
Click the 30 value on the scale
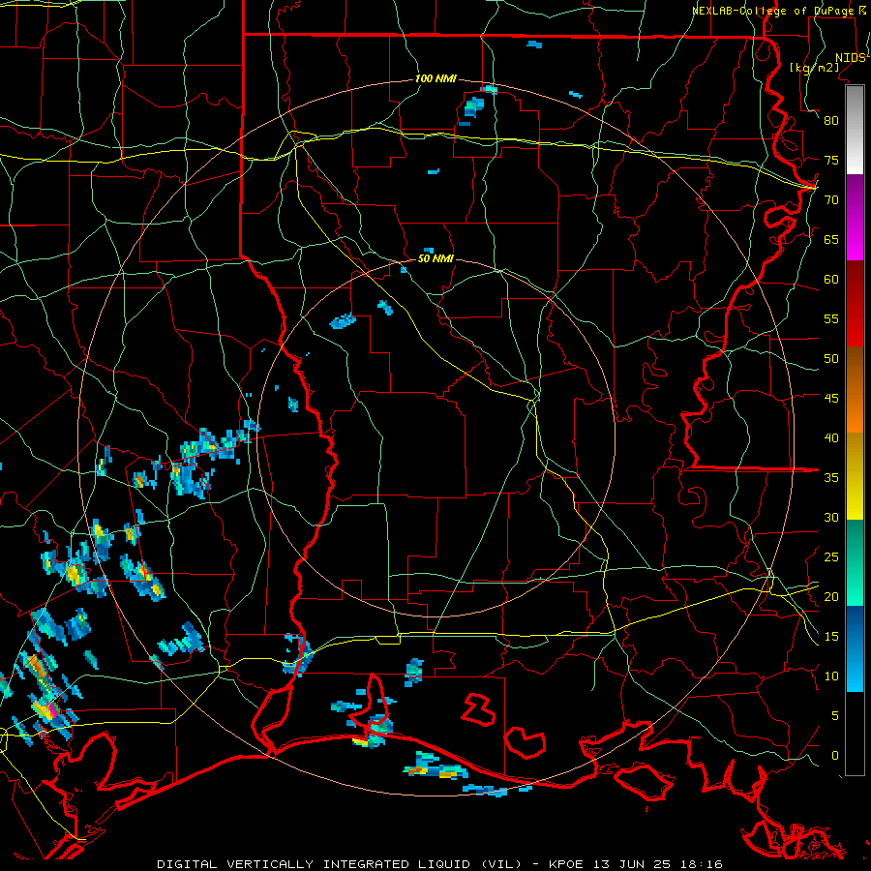831,517
